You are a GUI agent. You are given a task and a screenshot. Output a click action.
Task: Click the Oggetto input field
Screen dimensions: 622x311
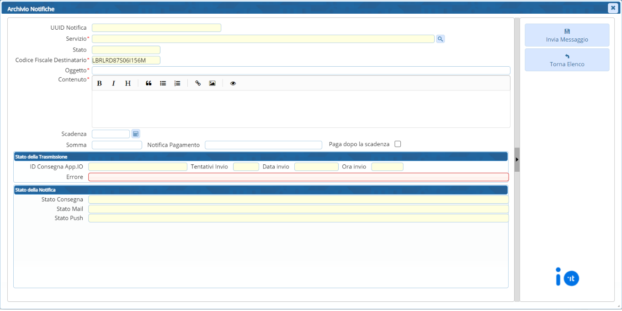point(301,70)
